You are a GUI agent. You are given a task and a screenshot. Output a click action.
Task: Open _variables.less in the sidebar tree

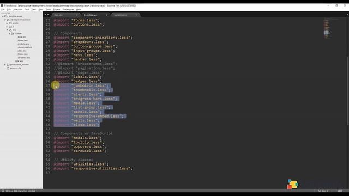(23, 58)
